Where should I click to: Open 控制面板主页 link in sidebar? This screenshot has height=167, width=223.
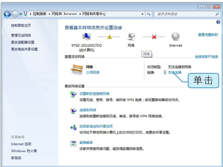point(21,26)
